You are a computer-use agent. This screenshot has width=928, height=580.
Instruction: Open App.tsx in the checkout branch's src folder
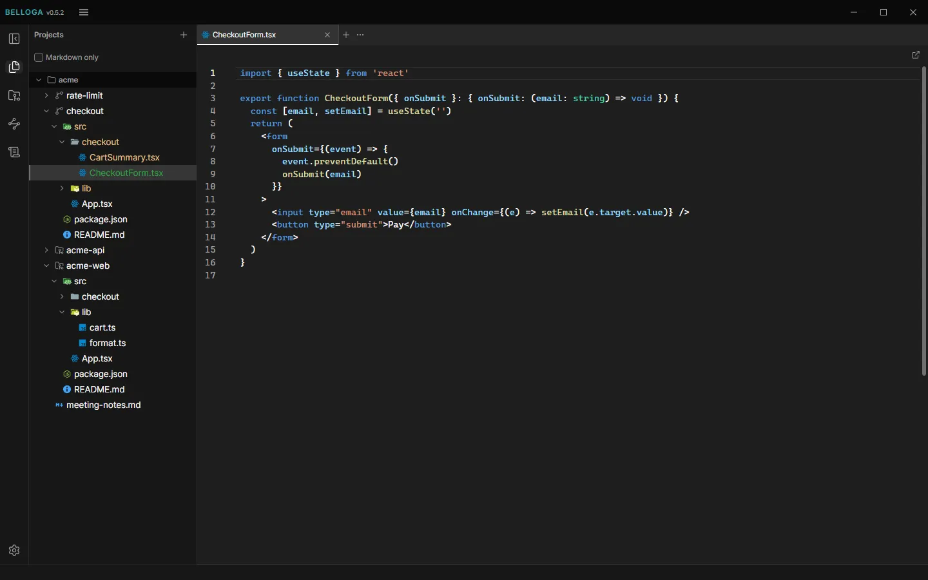coord(113,204)
